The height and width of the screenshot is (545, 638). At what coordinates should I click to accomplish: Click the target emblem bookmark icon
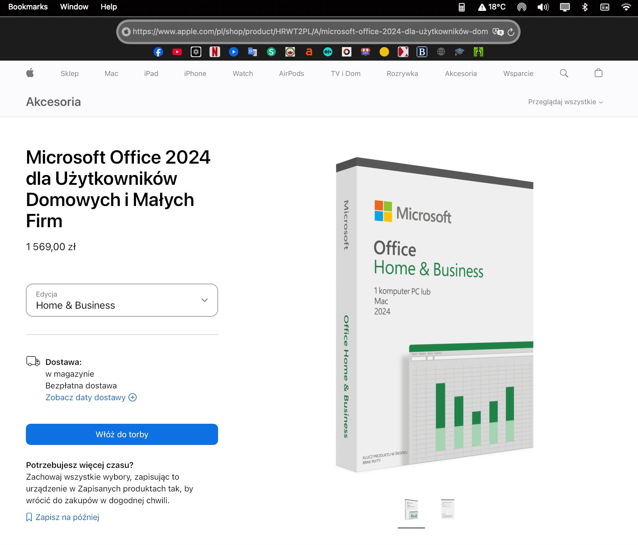click(290, 52)
